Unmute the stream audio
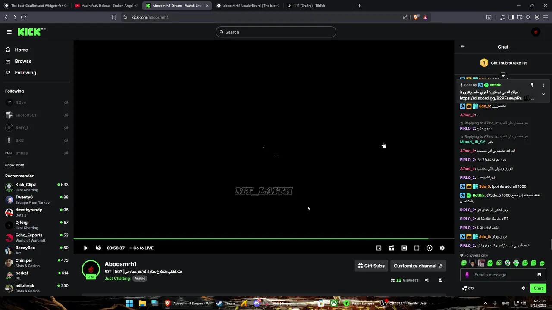552x310 pixels. (98, 248)
